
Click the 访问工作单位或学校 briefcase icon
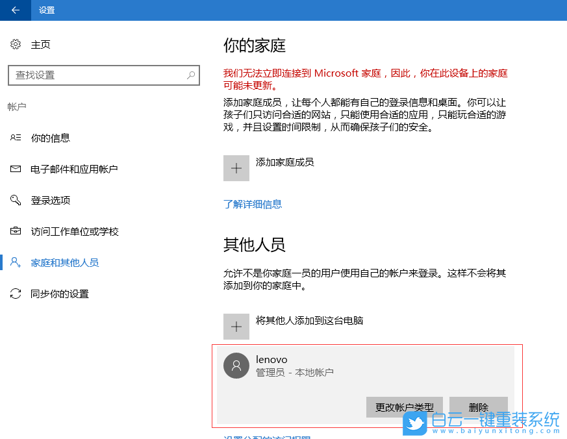(16, 231)
